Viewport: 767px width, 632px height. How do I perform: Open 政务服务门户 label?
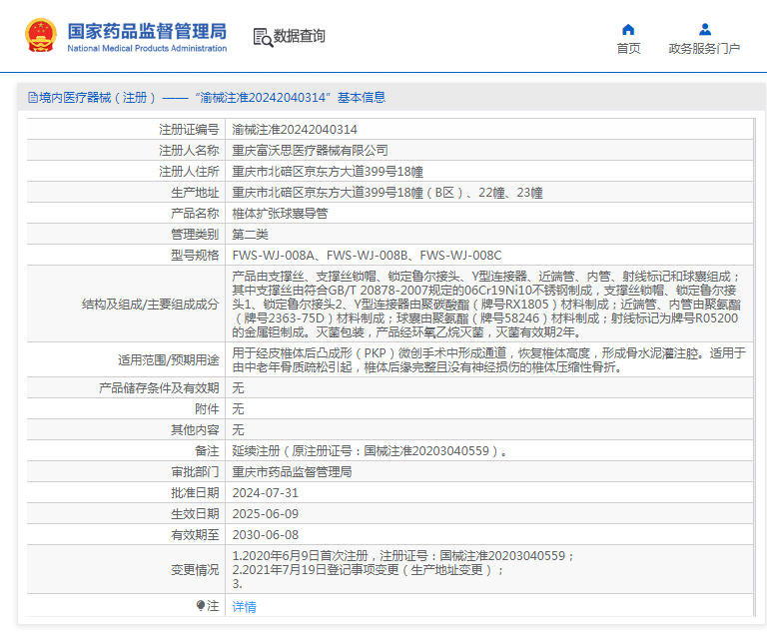click(x=704, y=49)
